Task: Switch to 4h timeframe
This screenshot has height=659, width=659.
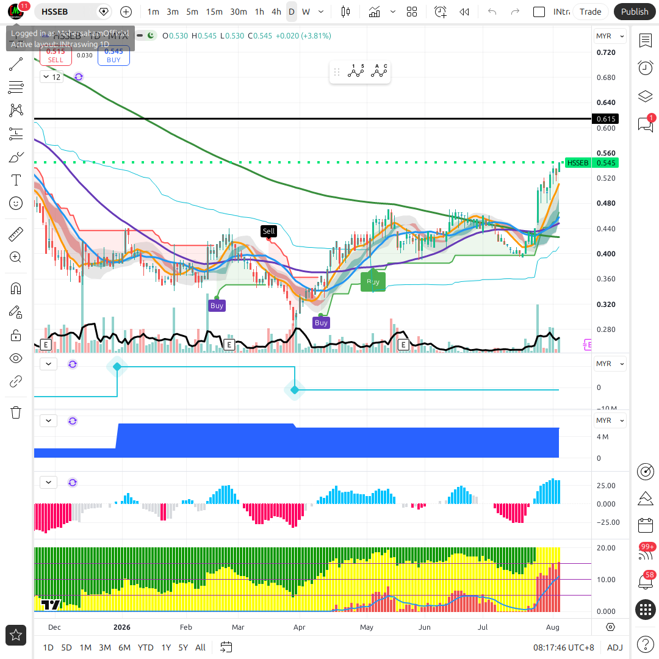Action: coord(276,12)
